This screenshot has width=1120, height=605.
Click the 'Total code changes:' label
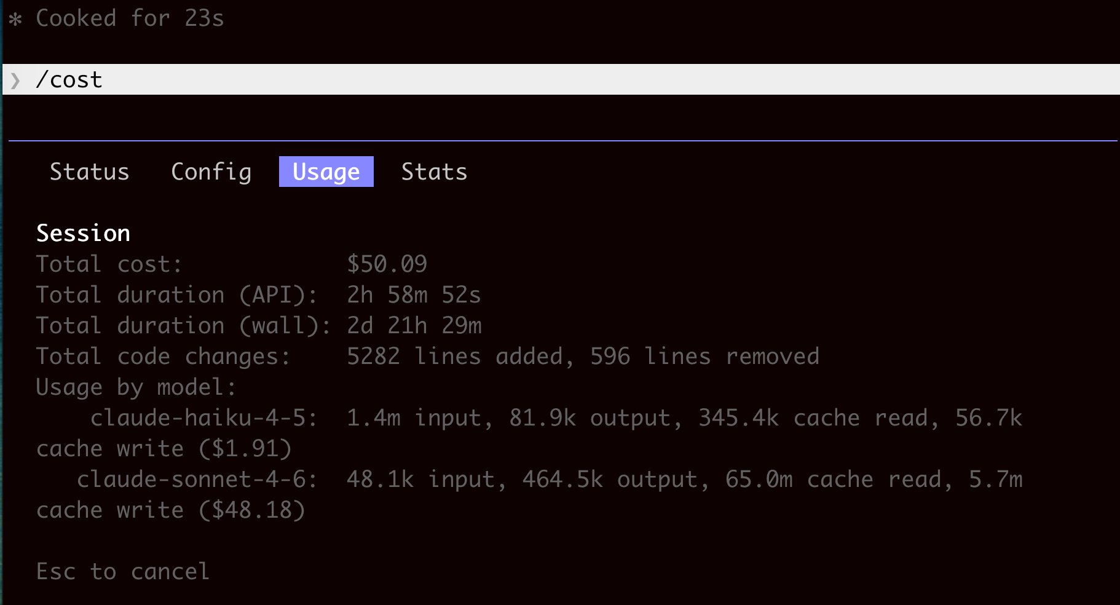163,356
